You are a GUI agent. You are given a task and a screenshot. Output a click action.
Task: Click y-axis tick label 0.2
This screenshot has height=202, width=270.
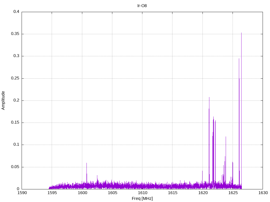click(16, 100)
